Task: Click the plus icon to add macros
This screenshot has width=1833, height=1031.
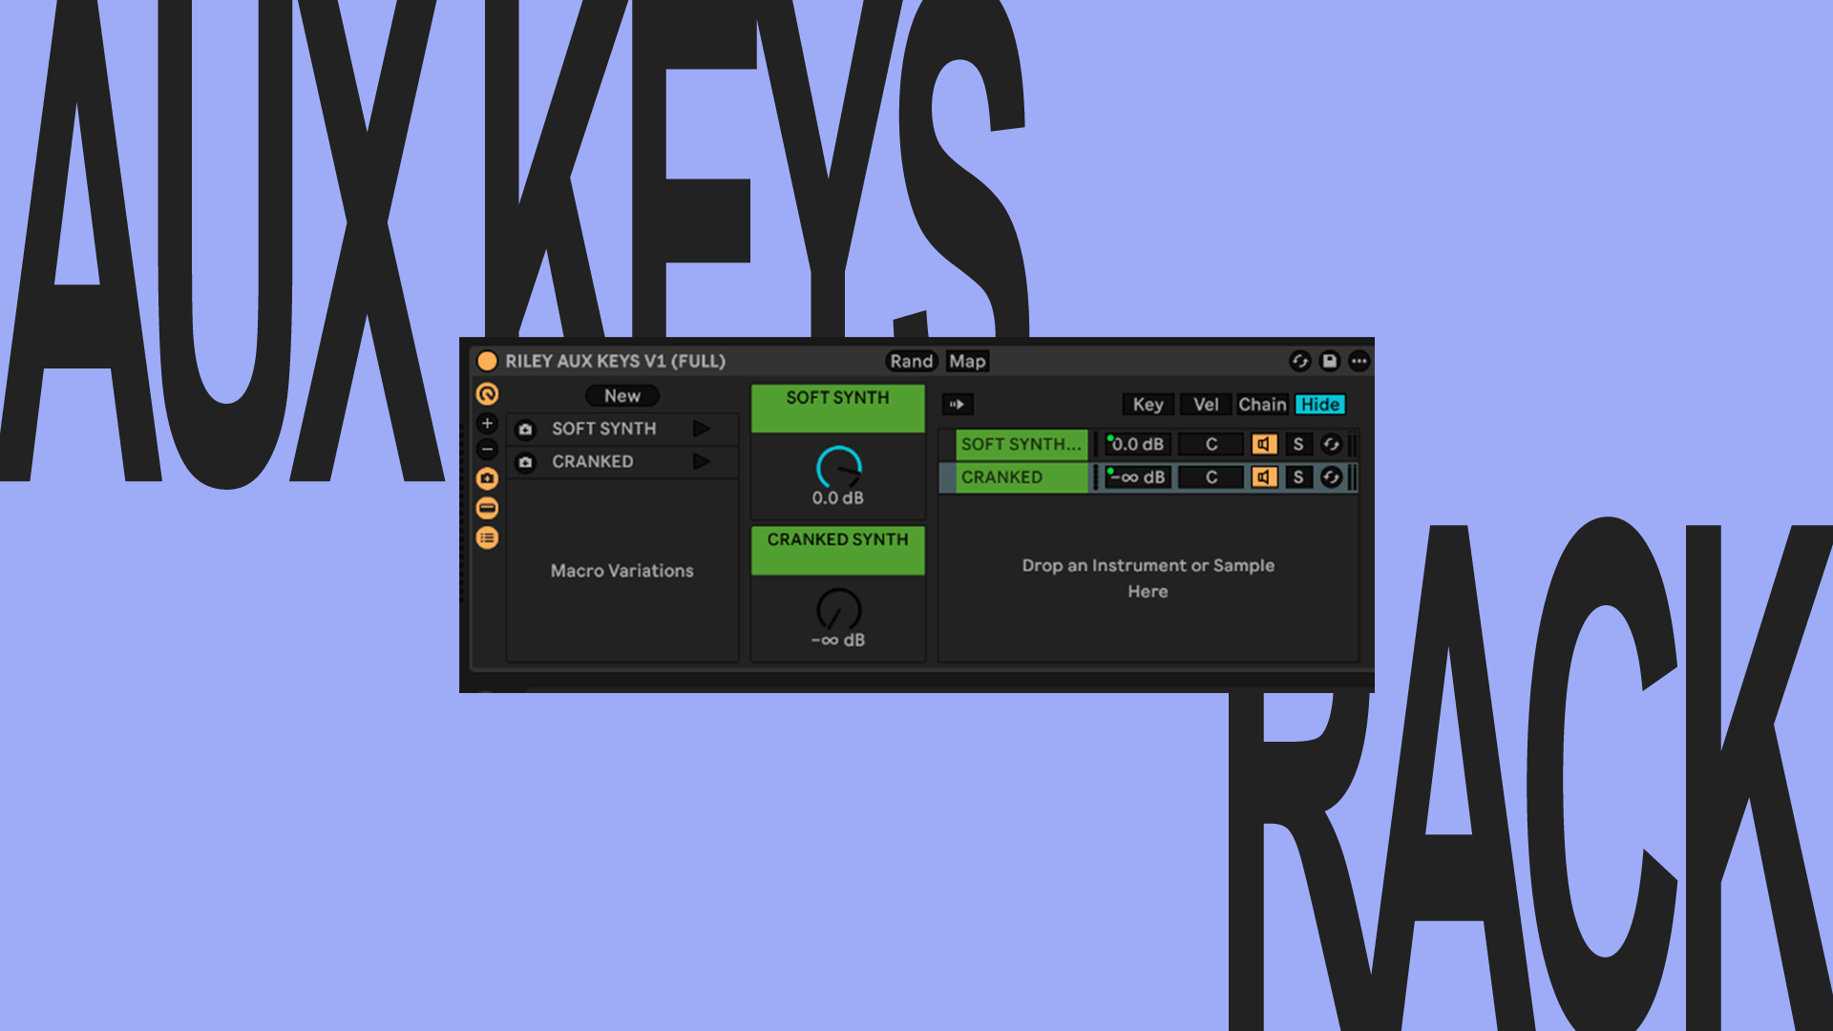Action: tap(487, 423)
